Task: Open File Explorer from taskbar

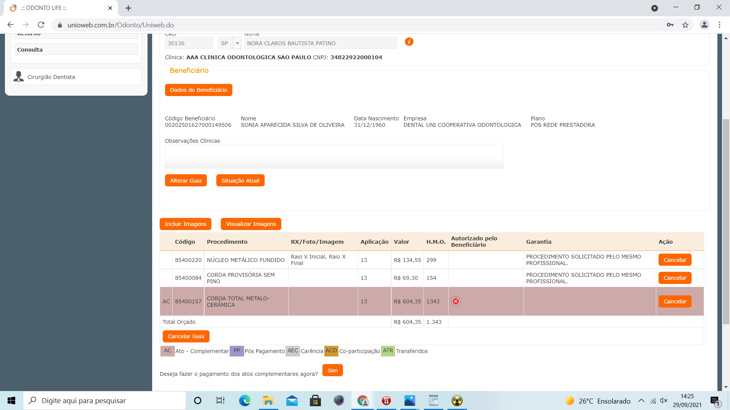Action: point(268,401)
